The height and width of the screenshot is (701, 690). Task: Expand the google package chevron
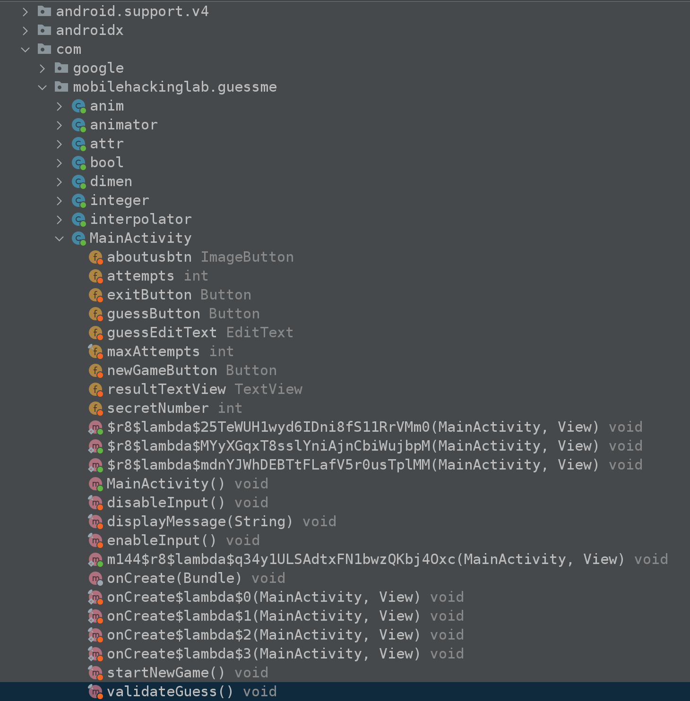[43, 68]
